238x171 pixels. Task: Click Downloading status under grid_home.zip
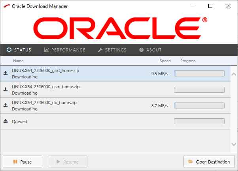click(25, 77)
